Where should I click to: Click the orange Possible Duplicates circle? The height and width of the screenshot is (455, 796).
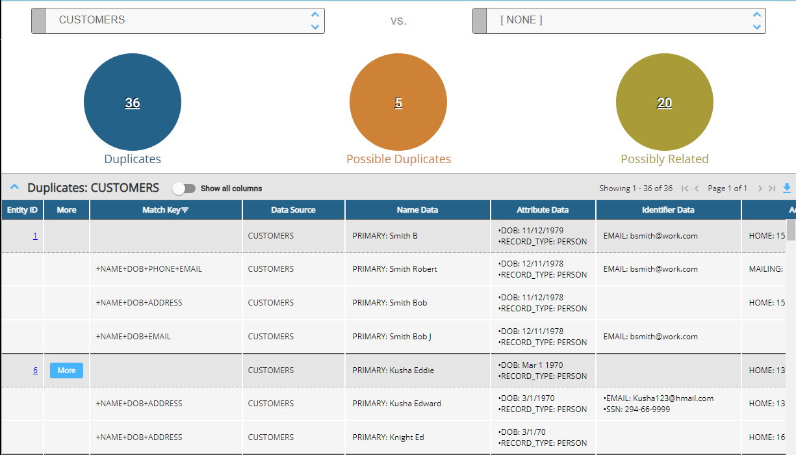point(398,103)
